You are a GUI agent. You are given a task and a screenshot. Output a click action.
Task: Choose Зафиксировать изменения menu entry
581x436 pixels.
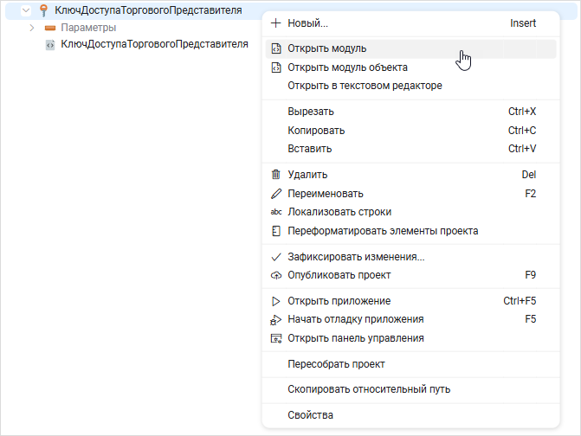[x=410, y=256]
